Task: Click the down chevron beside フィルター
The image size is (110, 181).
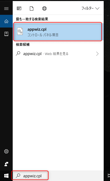Action: 97,8
